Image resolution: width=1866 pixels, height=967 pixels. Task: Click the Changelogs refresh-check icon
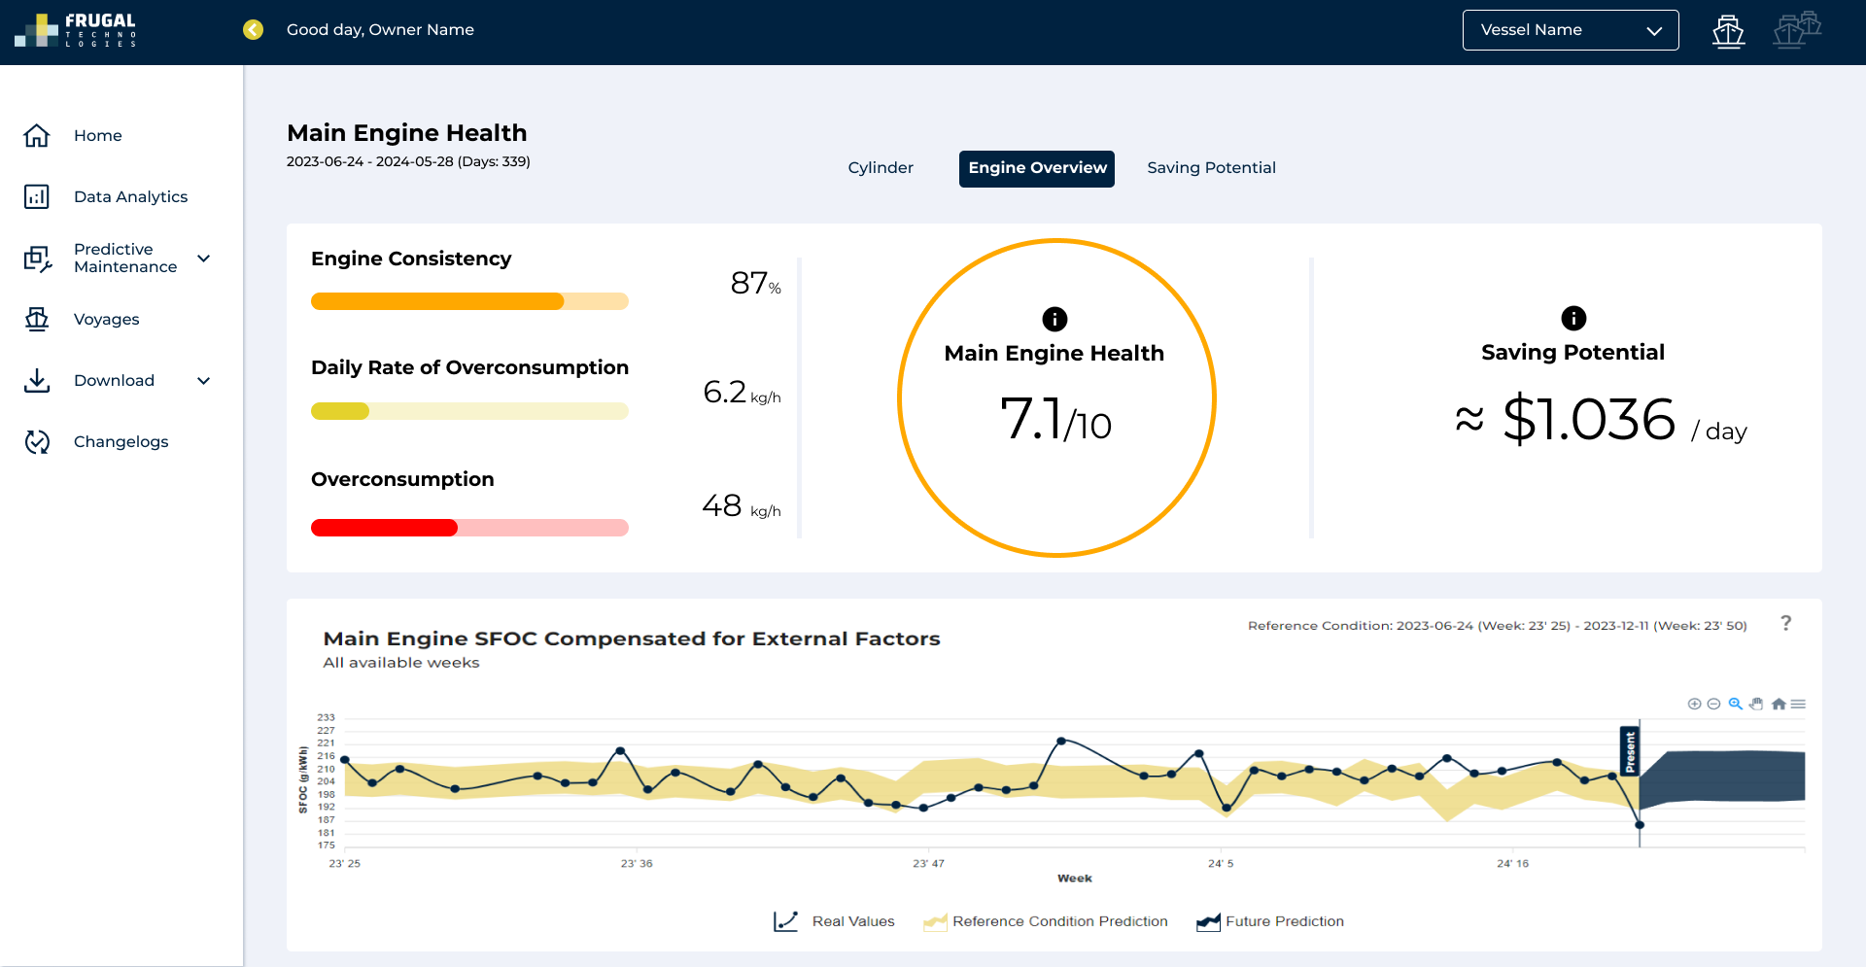(x=37, y=441)
